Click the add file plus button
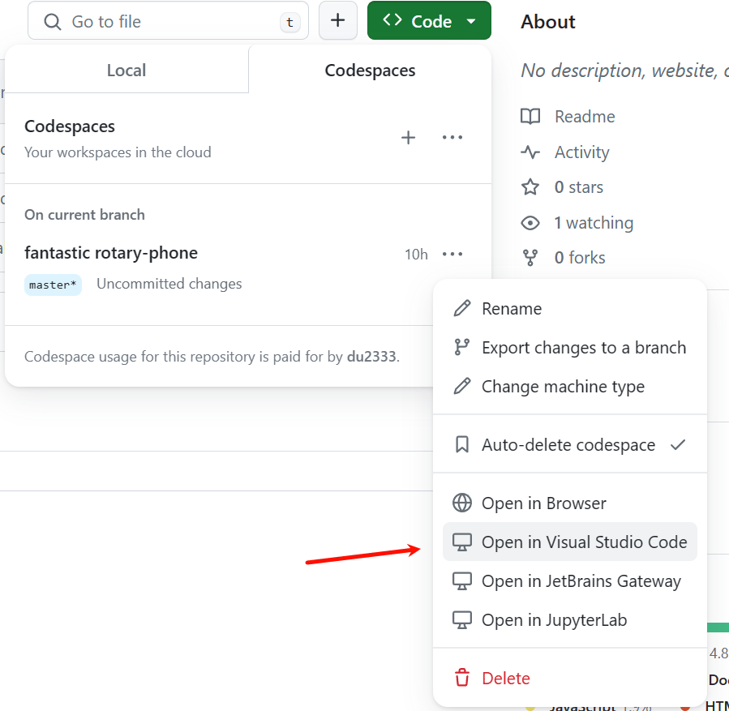The width and height of the screenshot is (729, 711). [338, 21]
